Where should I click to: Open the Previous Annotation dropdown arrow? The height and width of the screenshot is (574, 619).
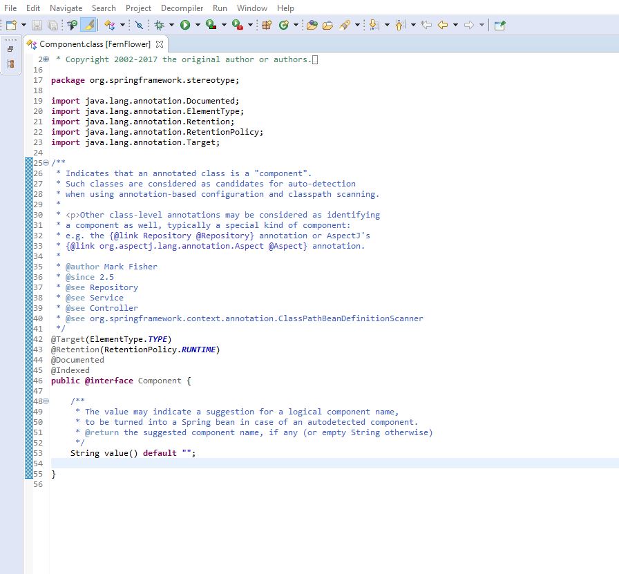point(413,26)
